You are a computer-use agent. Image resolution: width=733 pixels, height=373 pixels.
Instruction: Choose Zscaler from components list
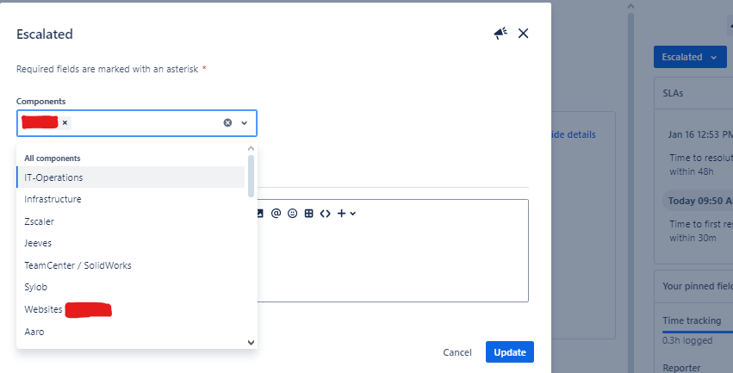[130, 221]
